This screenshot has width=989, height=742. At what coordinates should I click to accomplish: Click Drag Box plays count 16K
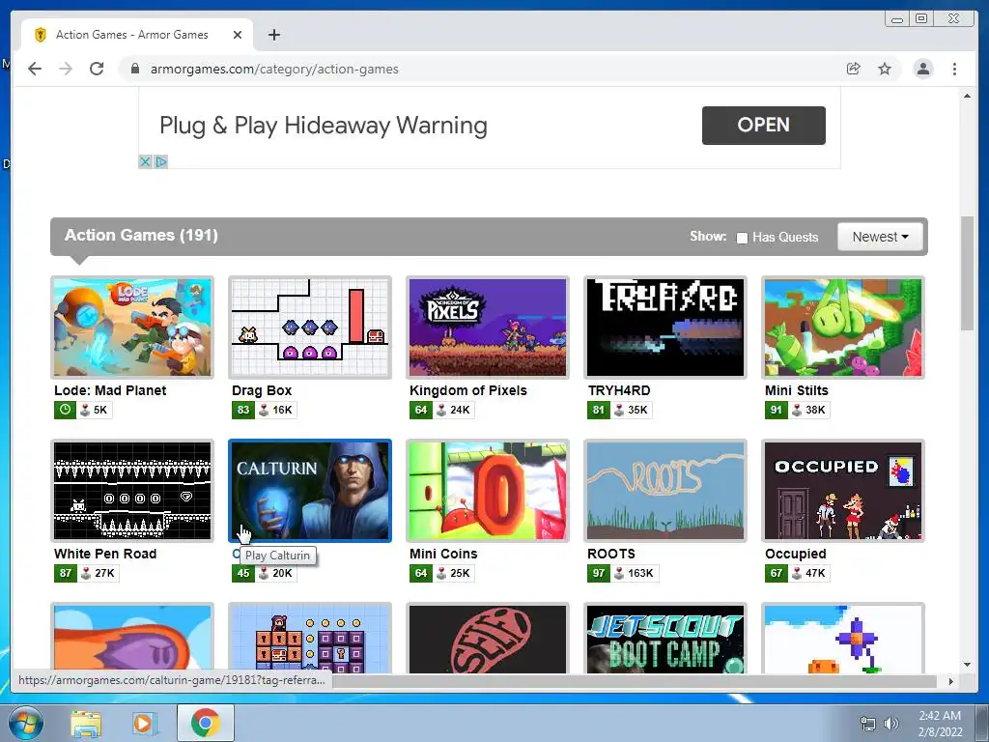pos(275,410)
